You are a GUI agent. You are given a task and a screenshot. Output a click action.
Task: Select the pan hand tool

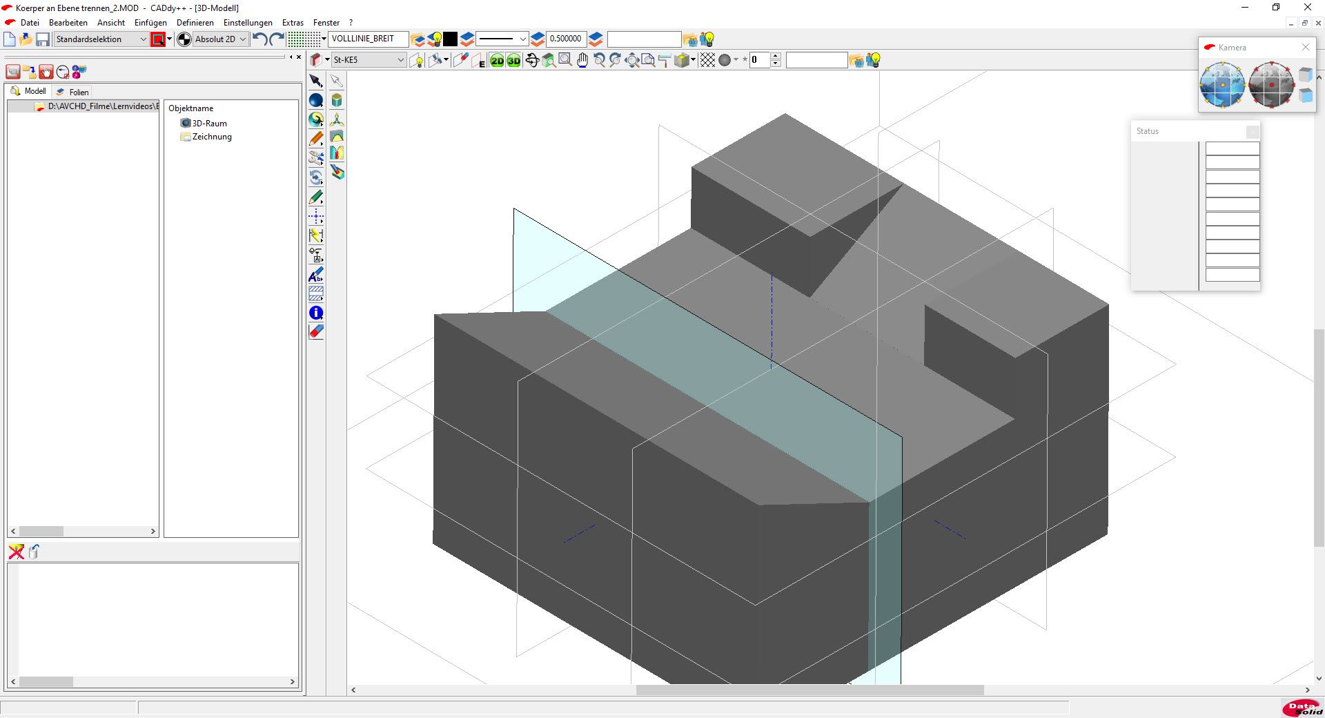(582, 61)
